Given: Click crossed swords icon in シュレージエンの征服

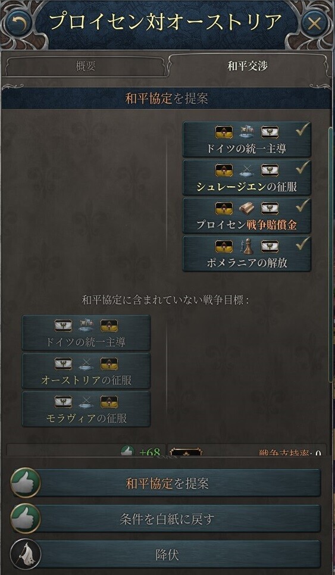Looking at the screenshot, I should [x=247, y=170].
